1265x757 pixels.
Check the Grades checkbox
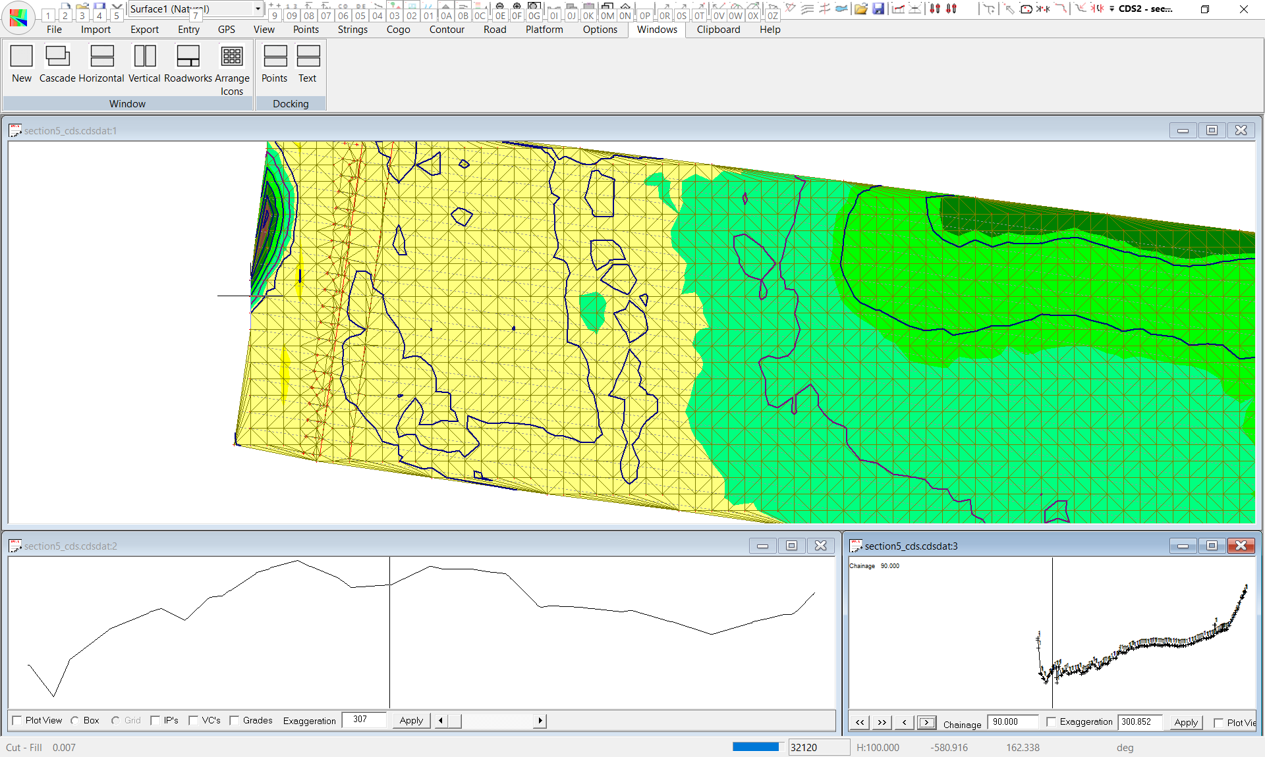235,721
